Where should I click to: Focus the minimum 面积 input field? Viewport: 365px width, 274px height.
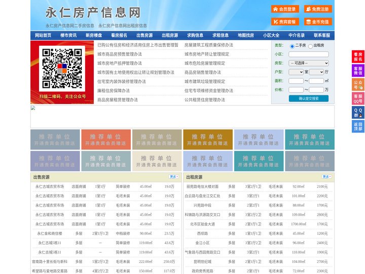[x=296, y=81]
